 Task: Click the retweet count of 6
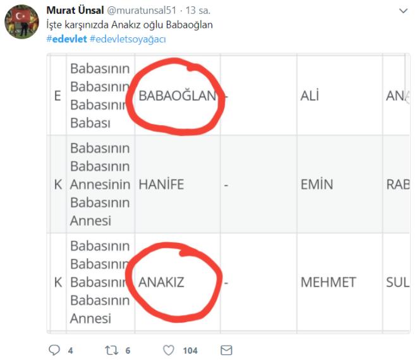[x=128, y=351]
